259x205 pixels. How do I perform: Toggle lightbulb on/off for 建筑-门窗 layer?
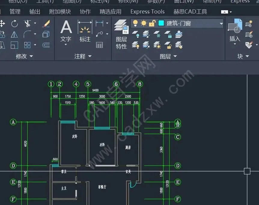(x=135, y=23)
